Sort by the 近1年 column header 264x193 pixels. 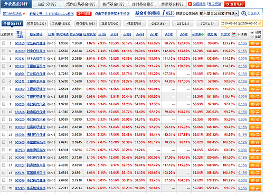pos(154,34)
